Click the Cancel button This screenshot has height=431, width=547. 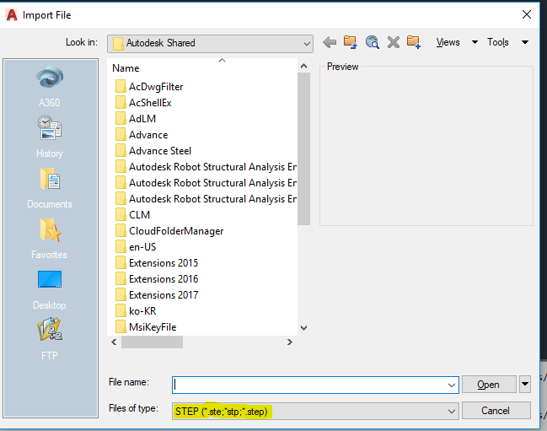click(x=496, y=411)
